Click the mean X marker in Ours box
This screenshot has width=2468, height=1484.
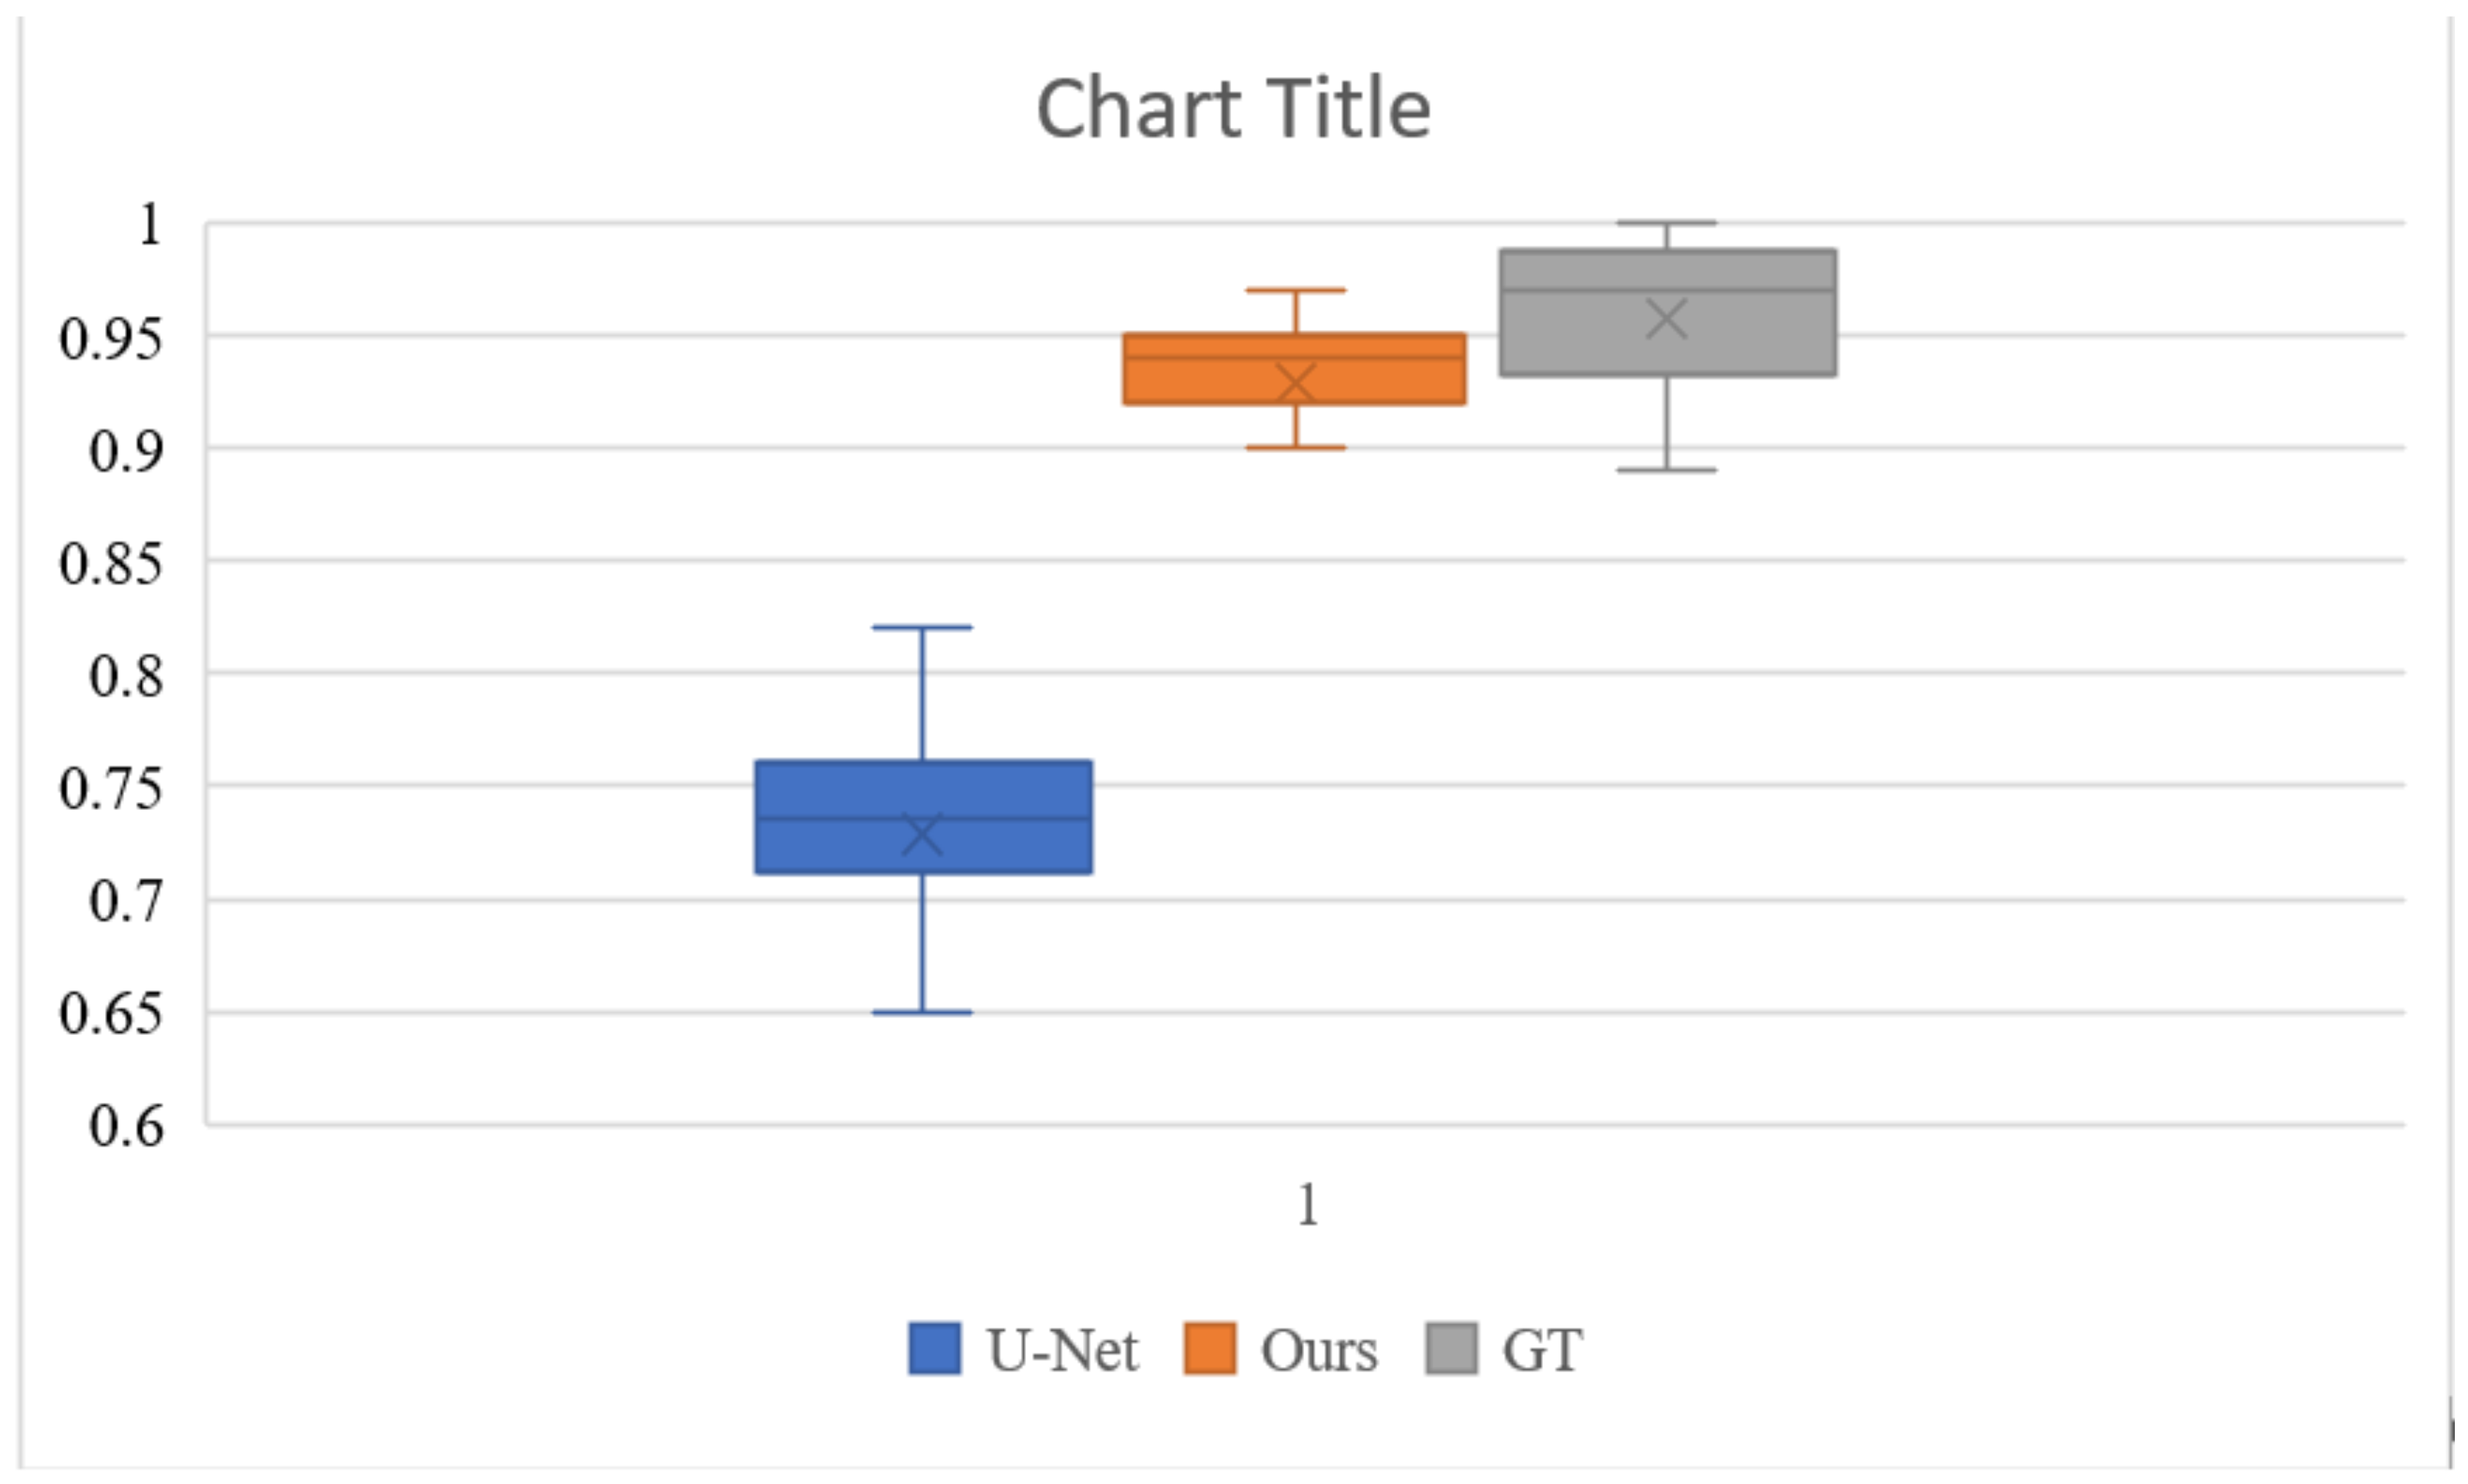[x=1295, y=383]
